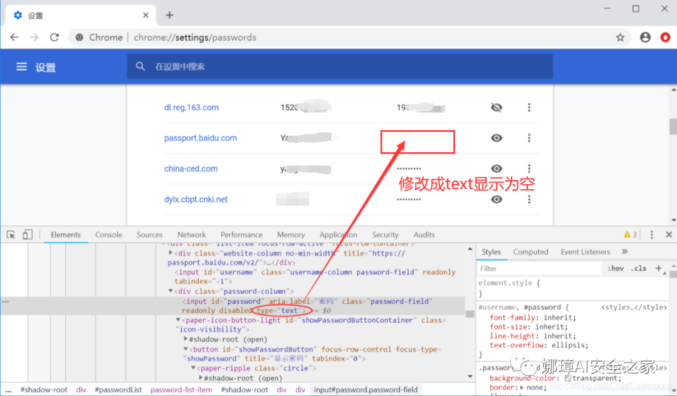Toggle the .cls class editor
Image resolution: width=677 pixels, height=396 pixels.
[x=638, y=268]
